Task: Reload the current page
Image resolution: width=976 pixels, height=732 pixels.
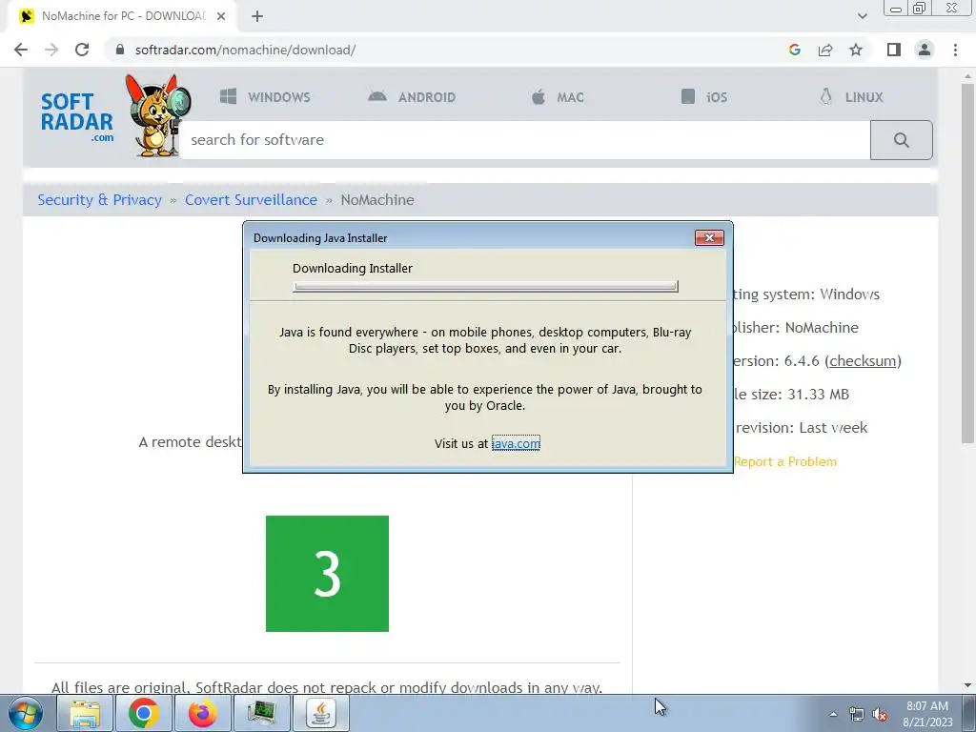Action: tap(82, 50)
